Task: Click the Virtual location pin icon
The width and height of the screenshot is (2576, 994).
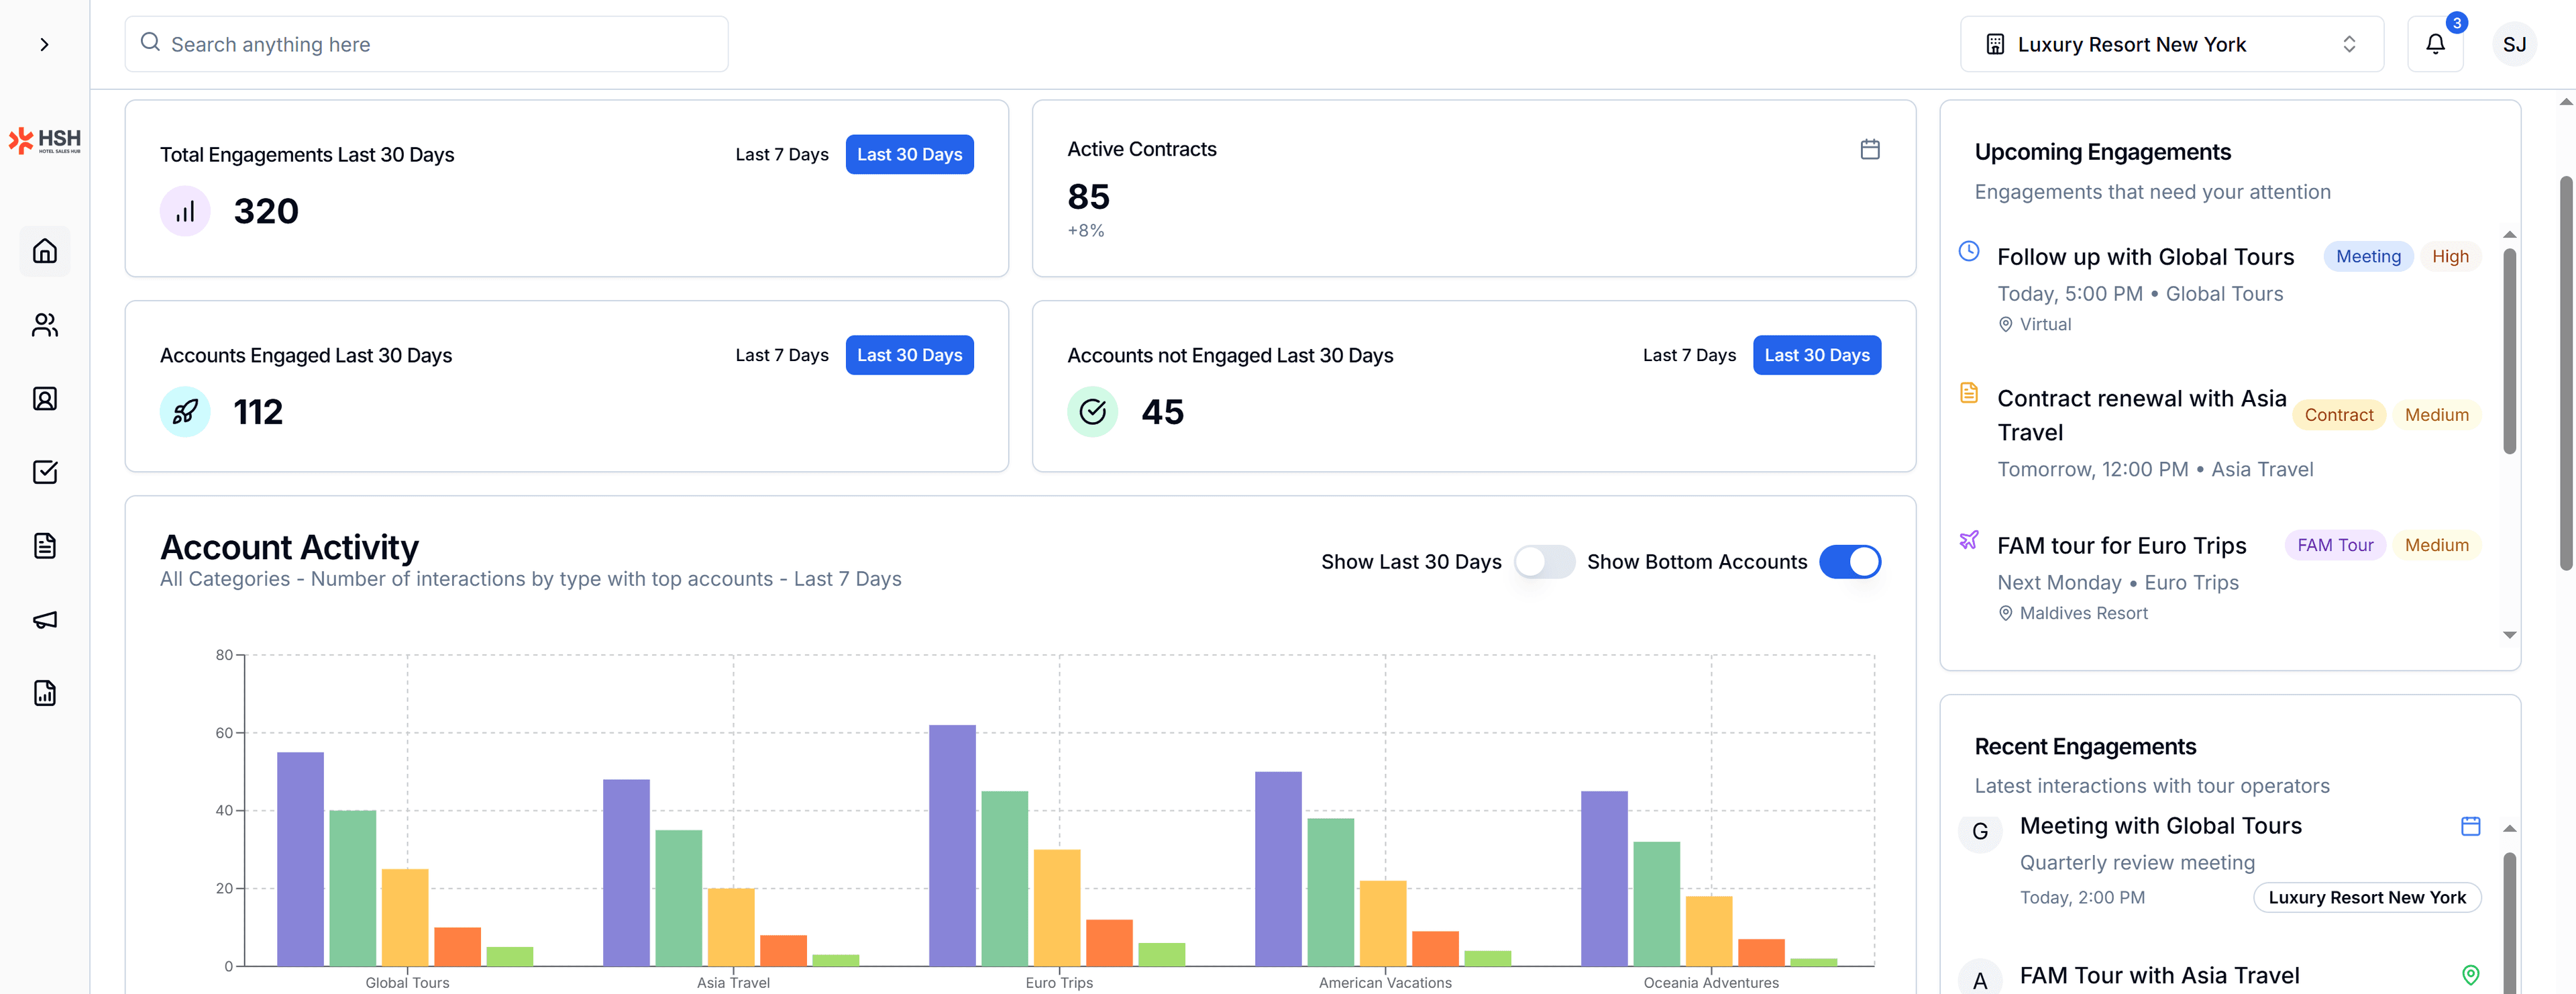Action: tap(2005, 324)
